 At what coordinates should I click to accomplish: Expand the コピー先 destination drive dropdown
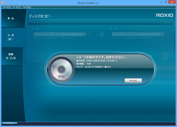162,34
